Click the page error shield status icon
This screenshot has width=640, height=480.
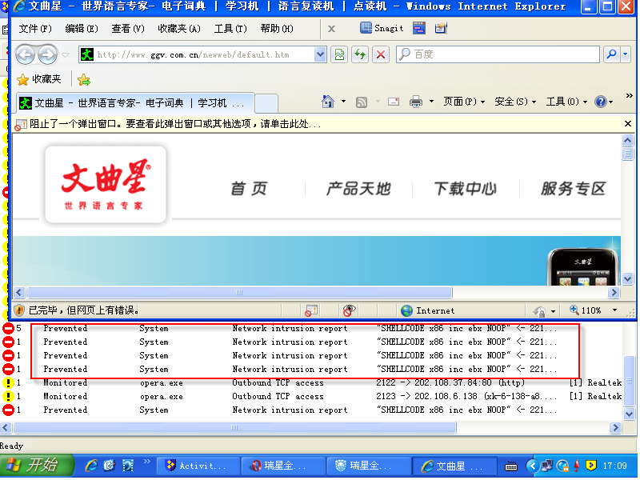[19, 310]
